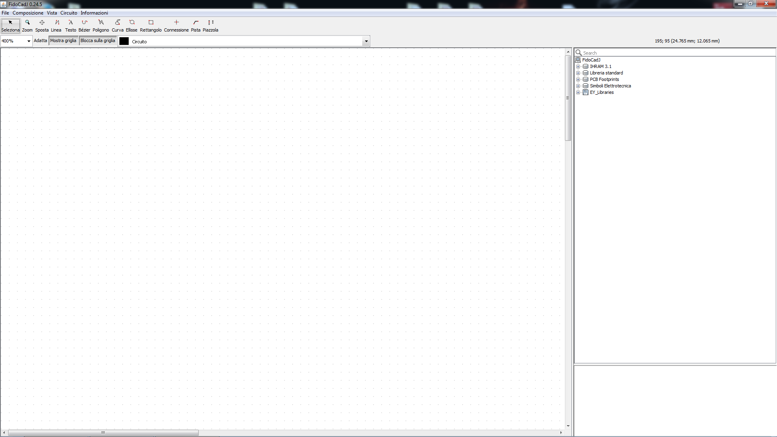Click the Adatta fit button
The image size is (777, 437).
[x=40, y=40]
